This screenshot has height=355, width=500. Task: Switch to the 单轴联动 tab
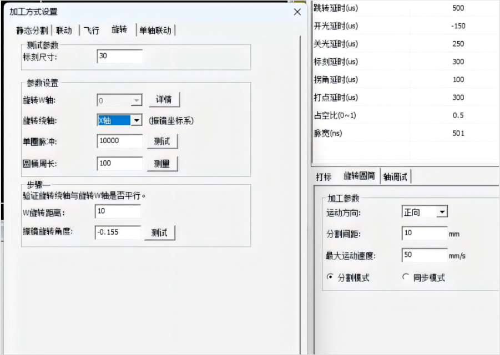click(155, 31)
